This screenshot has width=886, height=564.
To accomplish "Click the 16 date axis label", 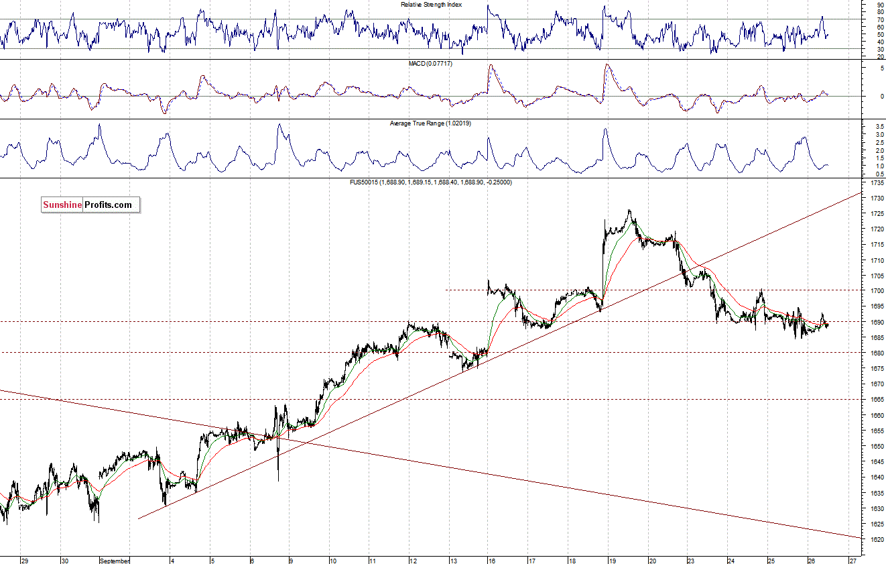I will click(x=492, y=561).
